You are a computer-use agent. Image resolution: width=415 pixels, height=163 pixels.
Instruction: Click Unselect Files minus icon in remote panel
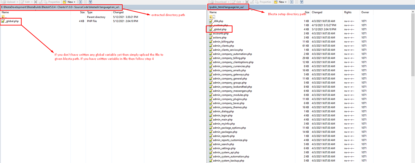297,2
